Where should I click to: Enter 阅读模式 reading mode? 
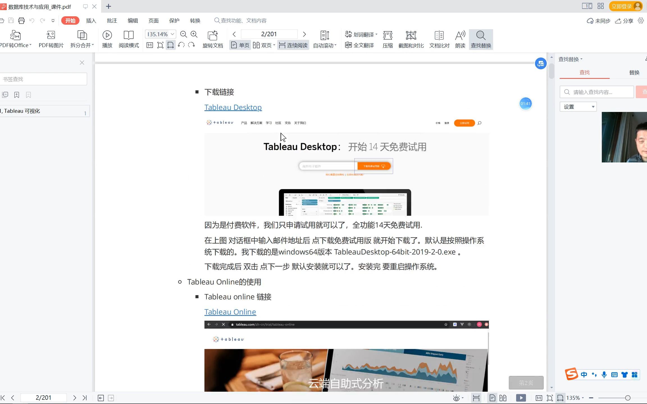tap(129, 39)
